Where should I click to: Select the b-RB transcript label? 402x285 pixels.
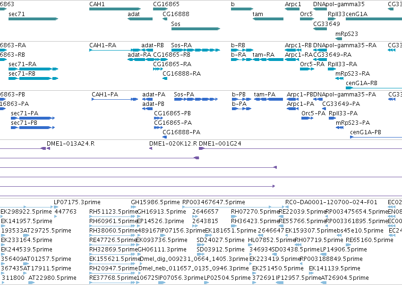pyautogui.click(x=238, y=45)
